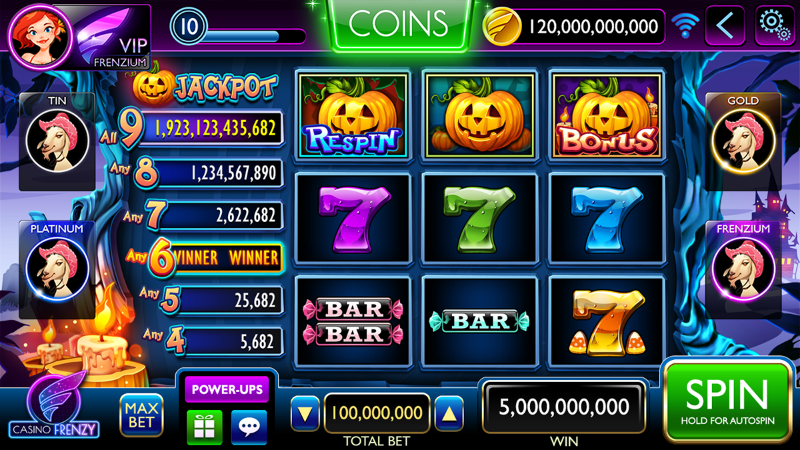Open the POWER-UPS panel label
The width and height of the screenshot is (800, 450).
227,389
